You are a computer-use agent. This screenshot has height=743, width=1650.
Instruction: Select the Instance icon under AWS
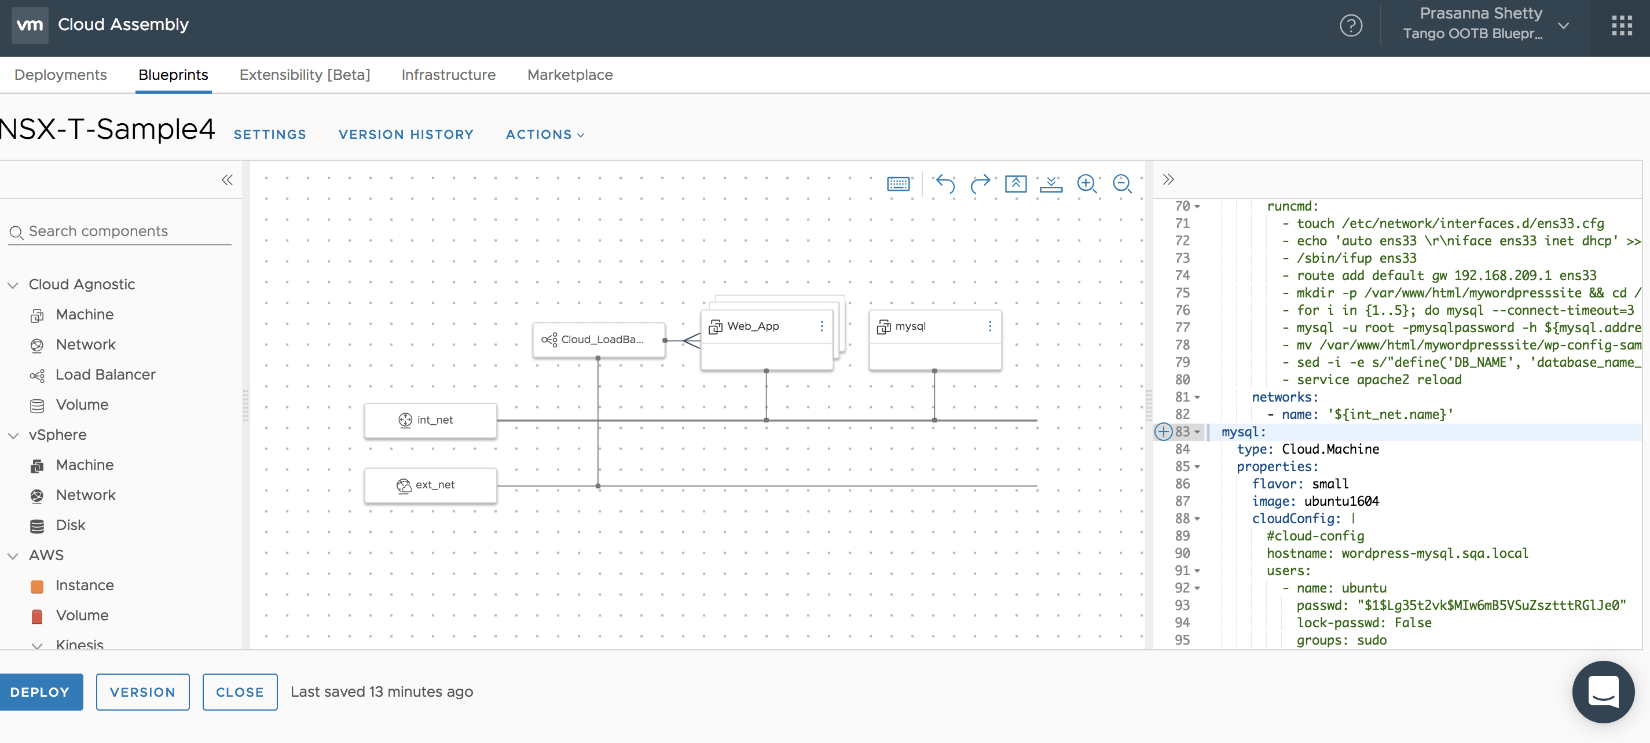coord(37,585)
